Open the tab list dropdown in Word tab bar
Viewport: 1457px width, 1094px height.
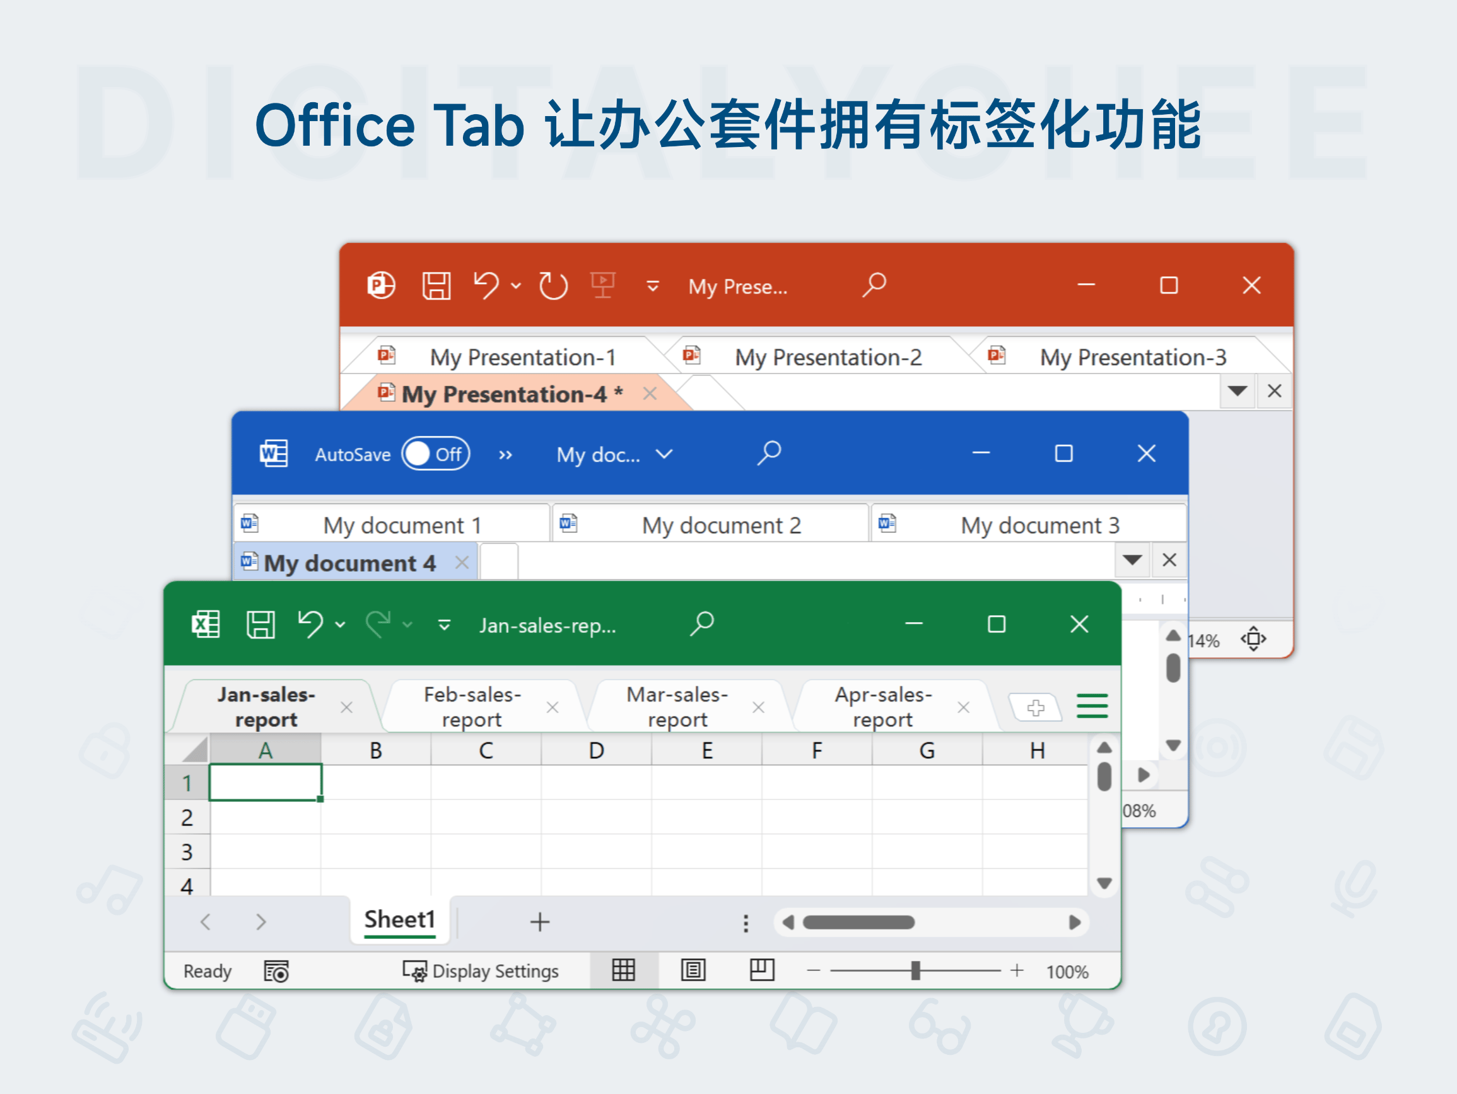coord(1132,560)
